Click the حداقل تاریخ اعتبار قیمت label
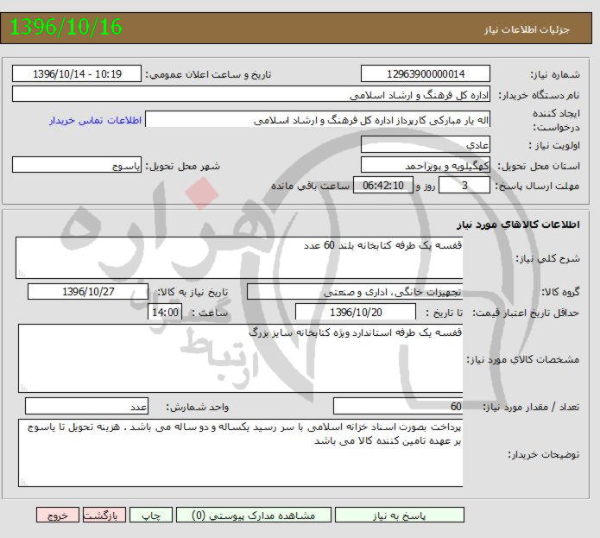Viewport: 600px width, 538px height. tap(526, 313)
